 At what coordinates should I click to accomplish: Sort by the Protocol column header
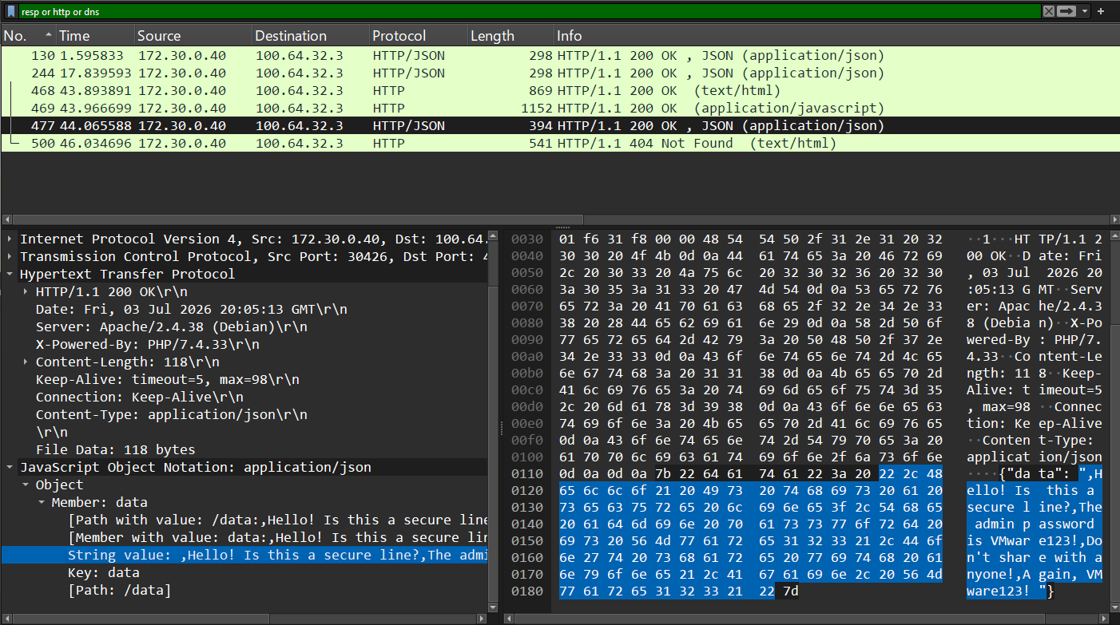click(x=418, y=36)
